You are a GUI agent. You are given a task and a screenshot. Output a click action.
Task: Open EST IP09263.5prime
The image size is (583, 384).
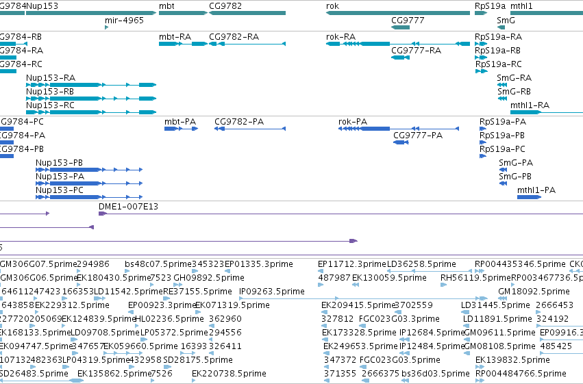tap(272, 292)
